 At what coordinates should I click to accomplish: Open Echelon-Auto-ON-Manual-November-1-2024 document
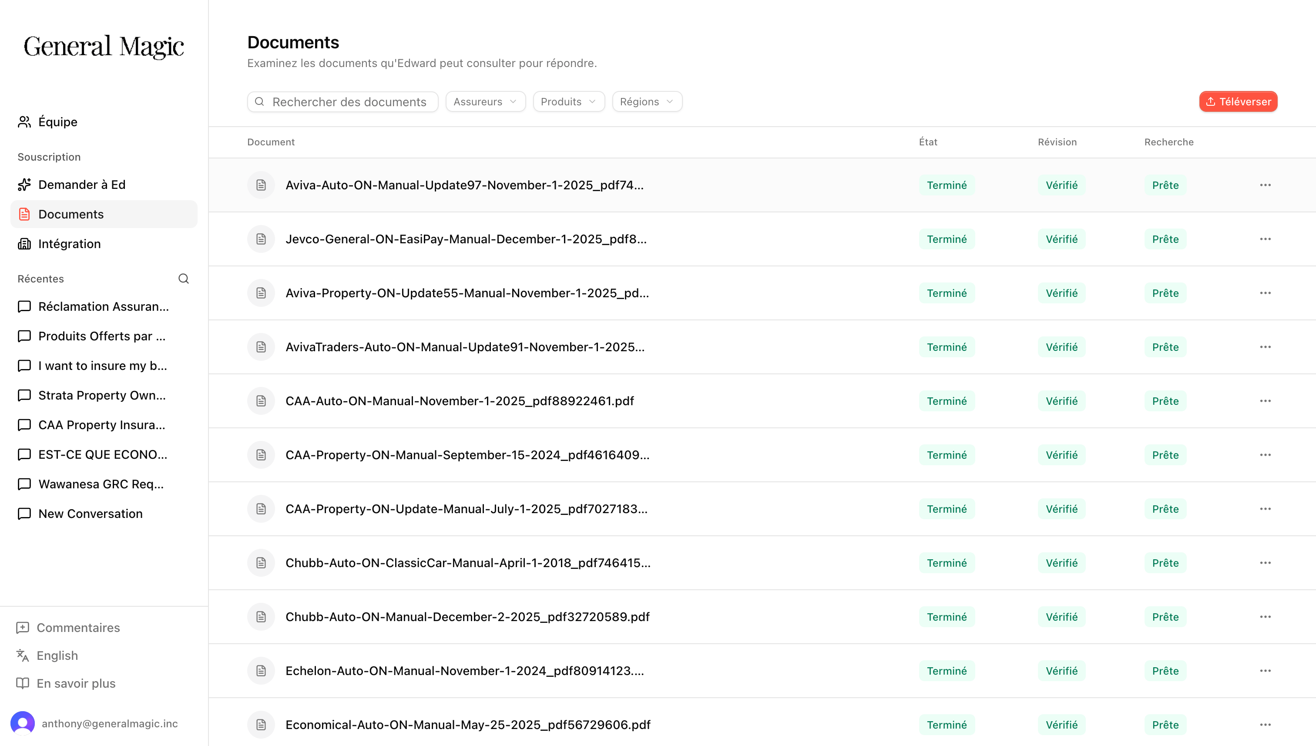[465, 671]
